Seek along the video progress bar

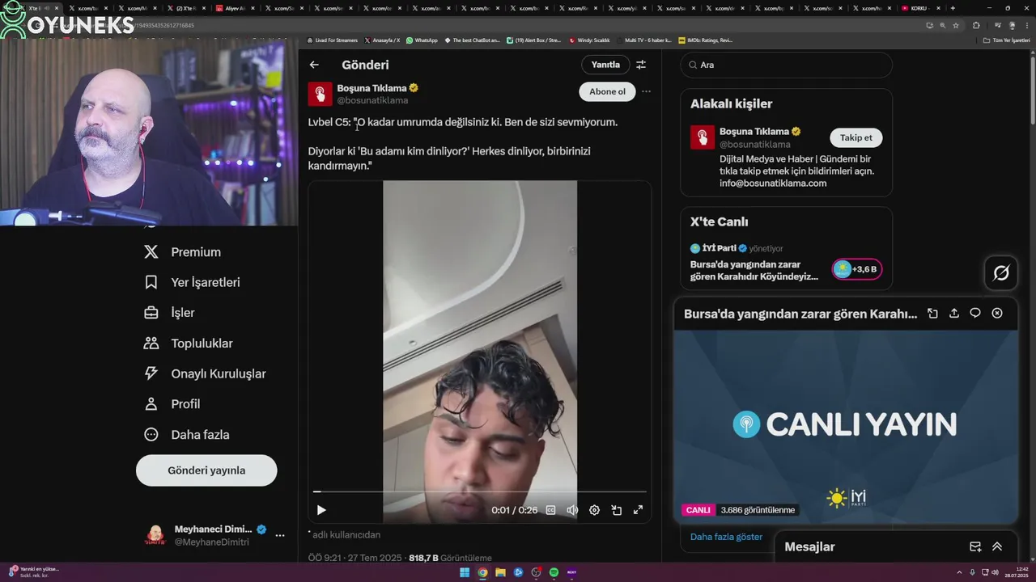pos(480,491)
